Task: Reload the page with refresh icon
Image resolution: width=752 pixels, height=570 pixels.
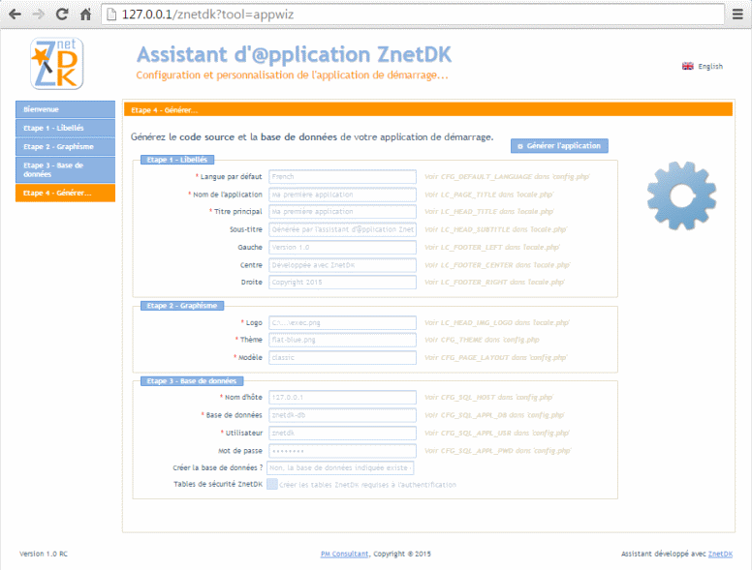Action: click(x=62, y=15)
